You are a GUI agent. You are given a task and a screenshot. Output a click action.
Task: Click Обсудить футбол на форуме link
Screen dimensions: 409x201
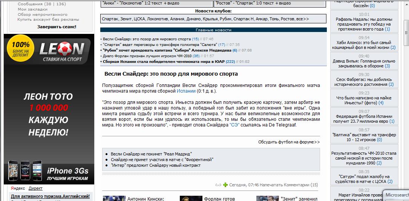pos(289,142)
